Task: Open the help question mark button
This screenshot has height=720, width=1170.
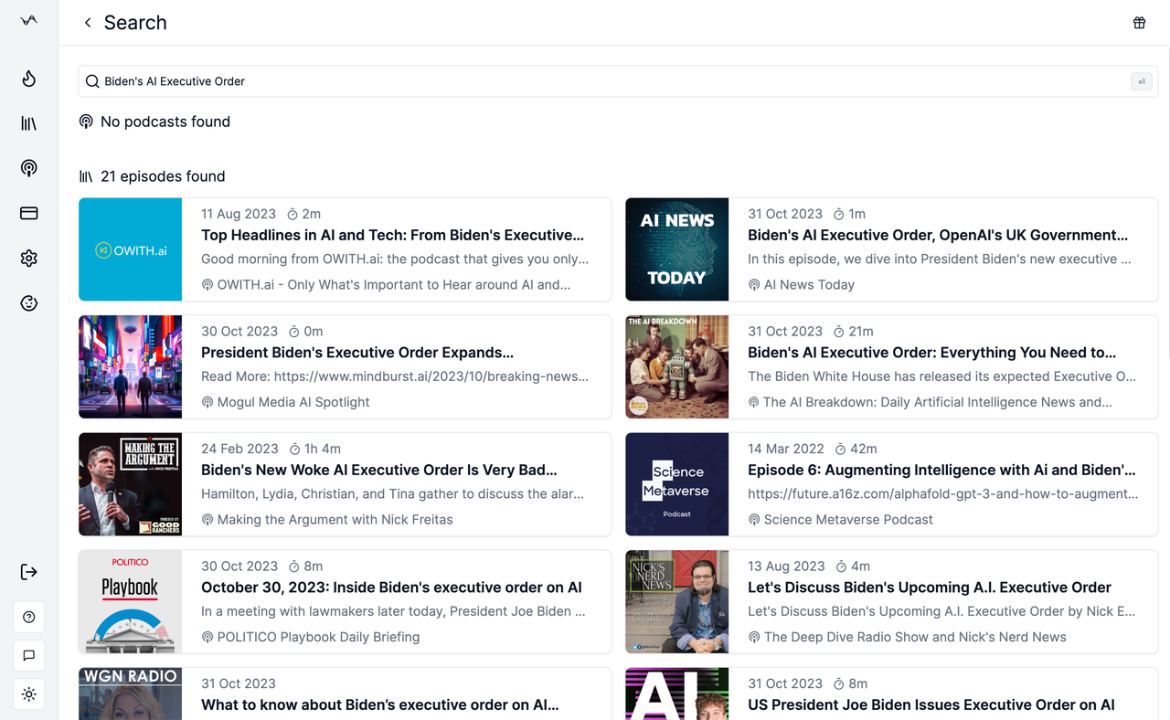Action: pos(29,618)
